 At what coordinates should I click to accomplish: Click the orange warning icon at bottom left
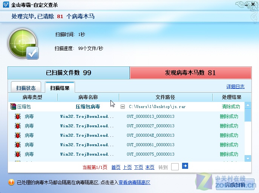point(11,182)
